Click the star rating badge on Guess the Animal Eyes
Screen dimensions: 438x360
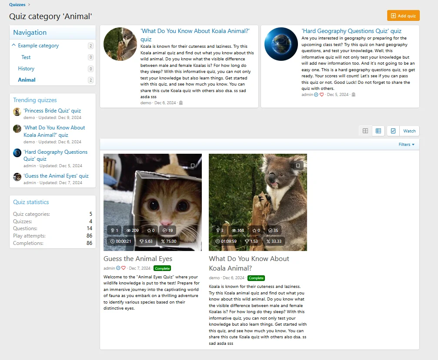point(151,231)
